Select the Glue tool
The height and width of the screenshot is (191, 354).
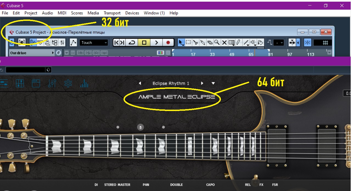click(x=203, y=42)
